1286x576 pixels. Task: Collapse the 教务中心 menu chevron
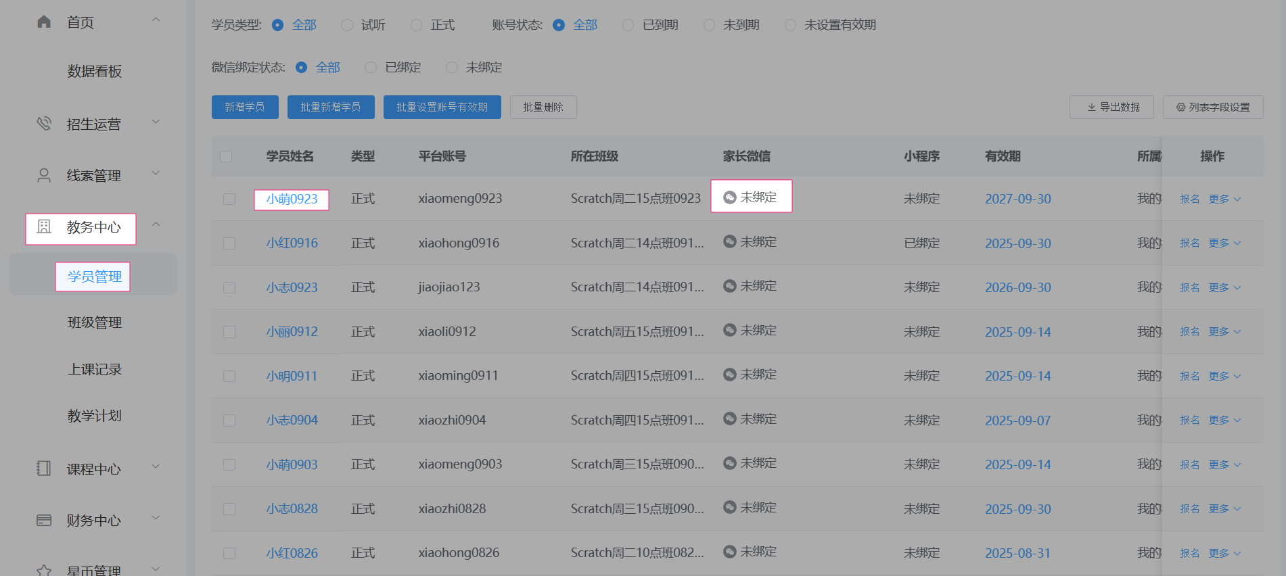[156, 224]
